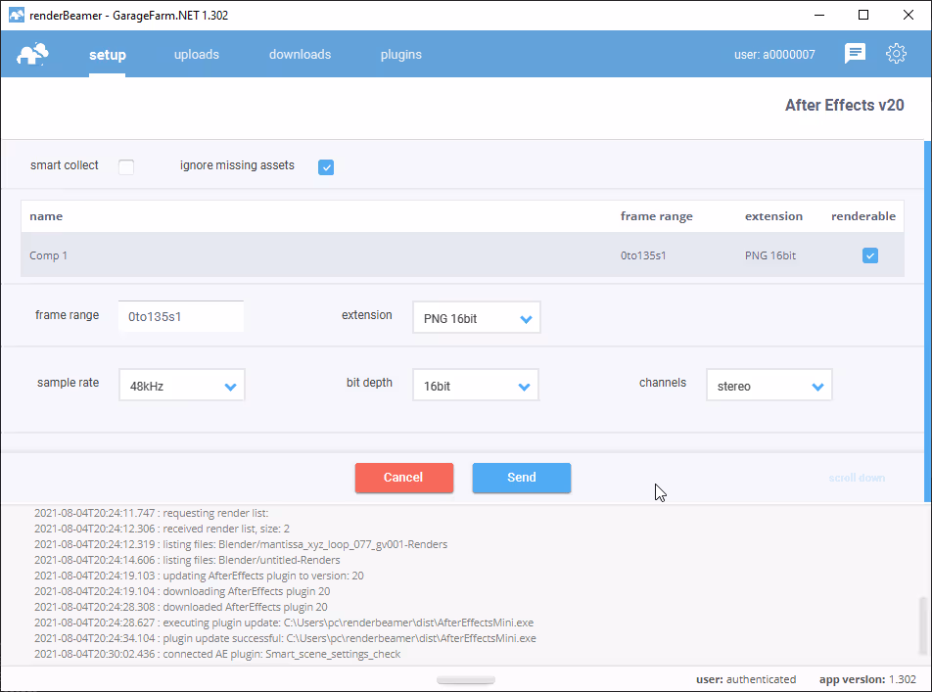Image resolution: width=932 pixels, height=692 pixels.
Task: Click the 0to135s1 cell in Comp 1 row
Action: (x=643, y=255)
